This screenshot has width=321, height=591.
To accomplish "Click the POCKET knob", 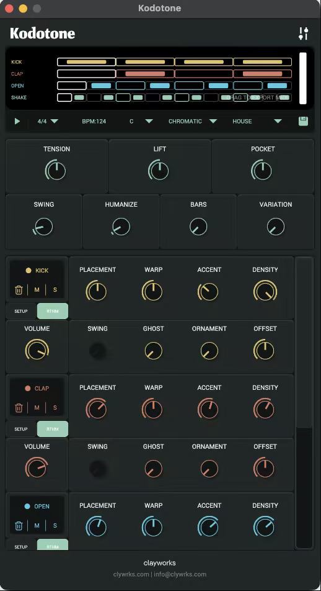I will click(x=262, y=170).
